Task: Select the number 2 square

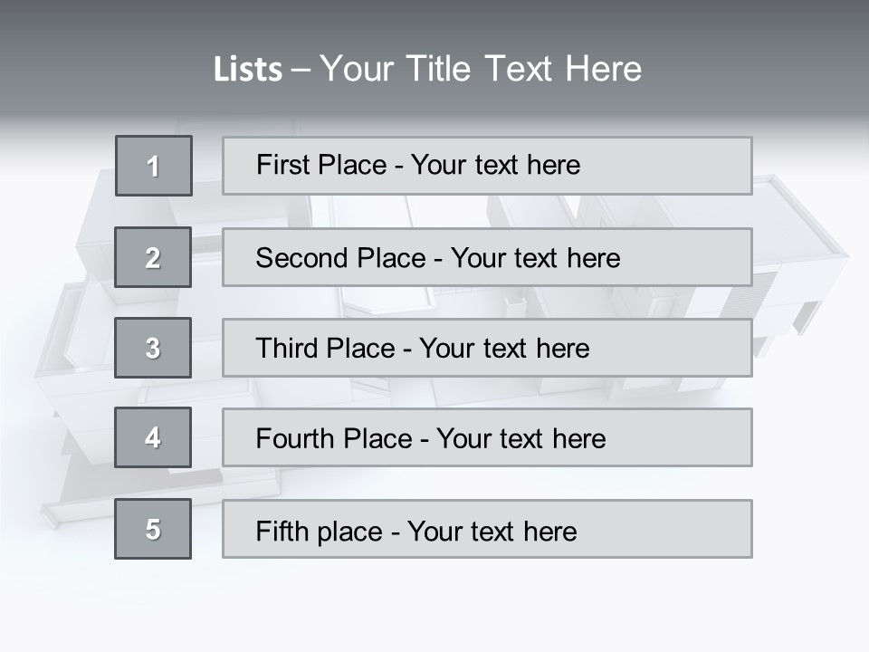Action: 153,257
